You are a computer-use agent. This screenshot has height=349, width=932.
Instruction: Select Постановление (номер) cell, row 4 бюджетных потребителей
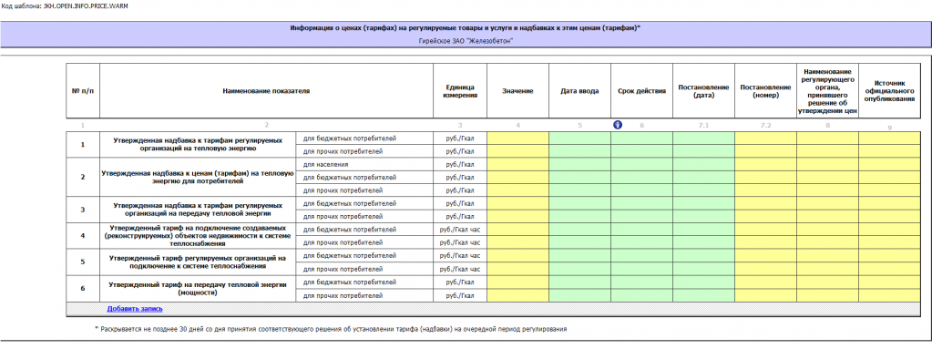point(765,230)
